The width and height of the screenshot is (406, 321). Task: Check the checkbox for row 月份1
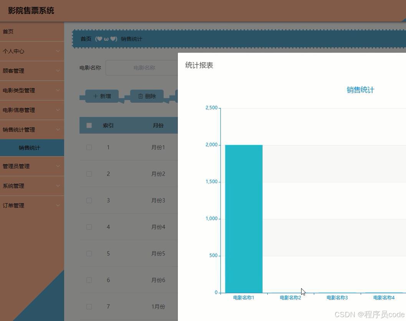[89, 147]
